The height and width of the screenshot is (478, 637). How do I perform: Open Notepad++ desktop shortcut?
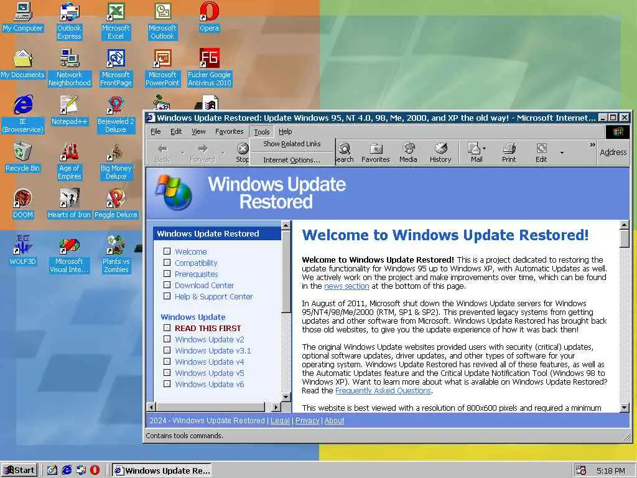(x=70, y=111)
